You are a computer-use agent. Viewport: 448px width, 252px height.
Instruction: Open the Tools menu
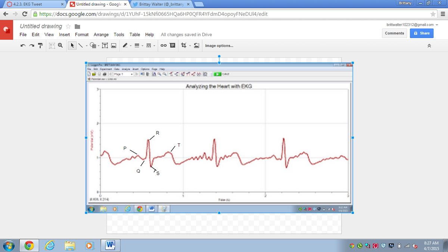[x=119, y=34]
